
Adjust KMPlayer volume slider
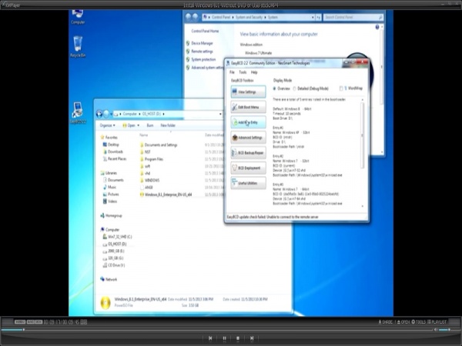pos(444,330)
